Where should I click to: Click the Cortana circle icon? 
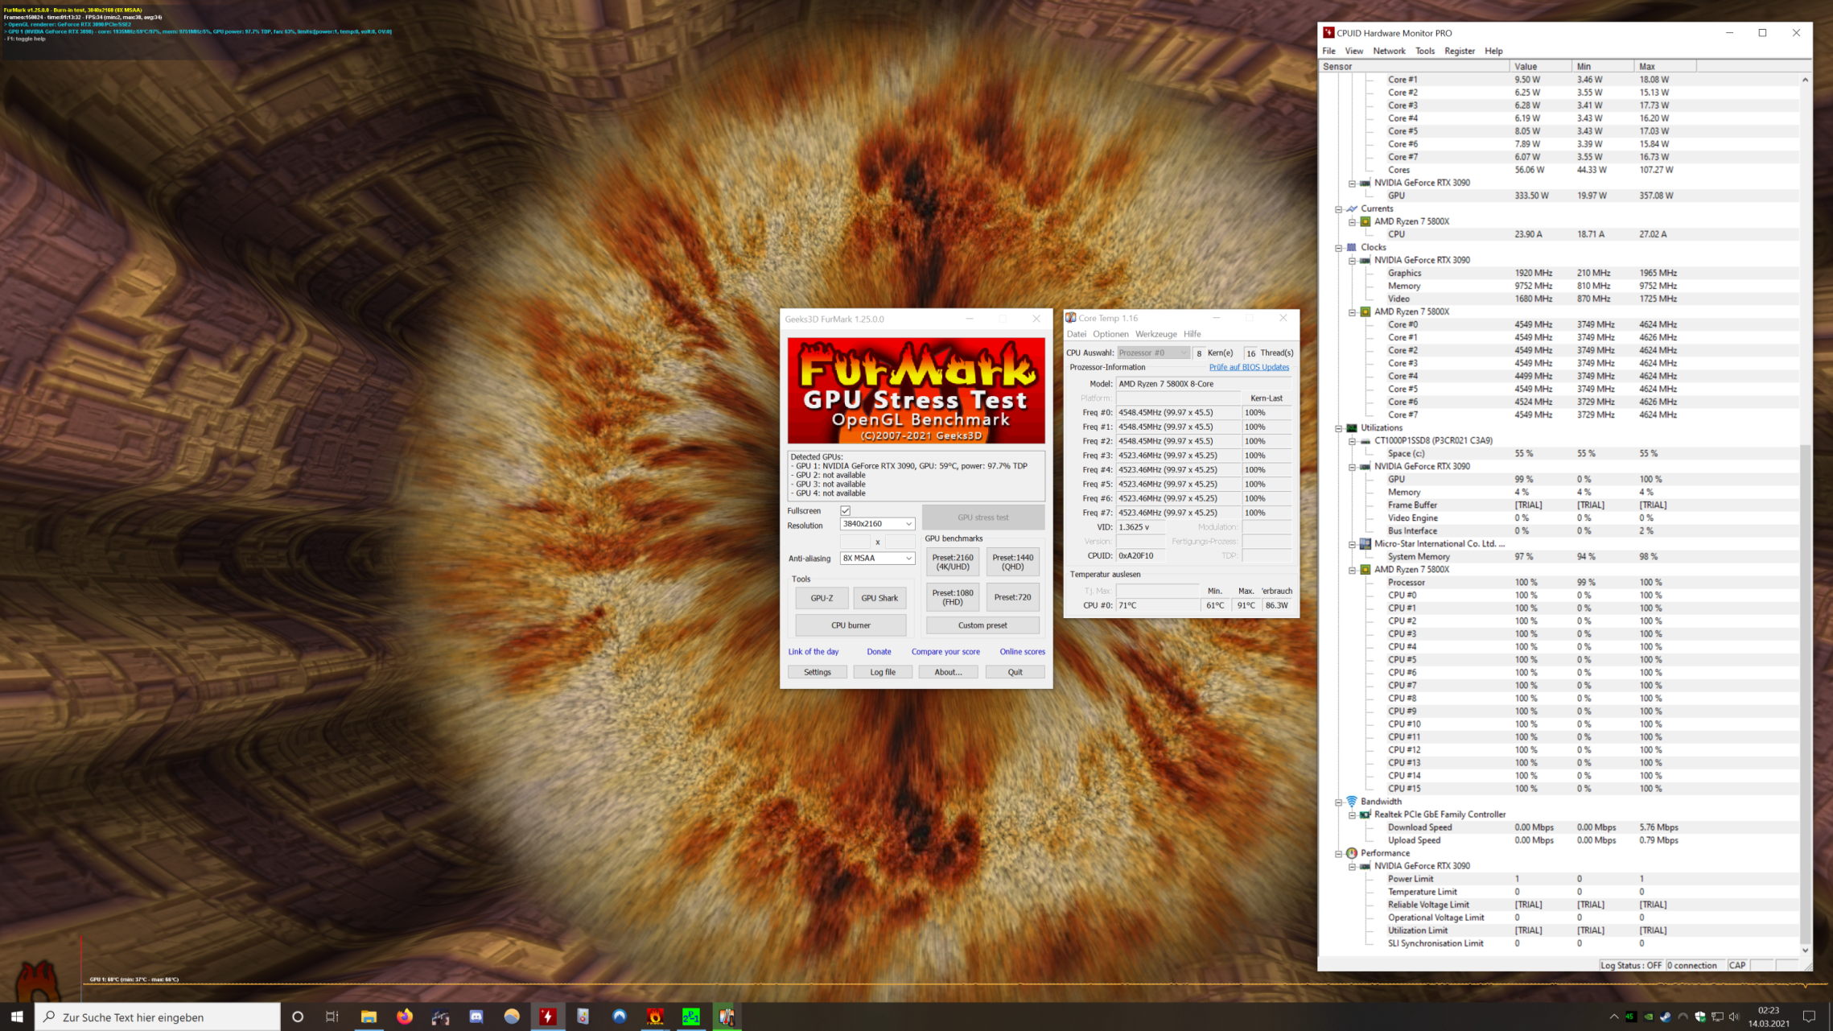(297, 1017)
